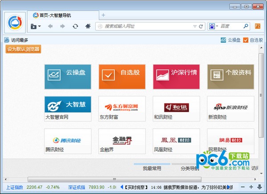Image resolution: width=267 pixels, height=194 pixels.
Task: Open the Baidu search engine selector
Action: [x=213, y=26]
